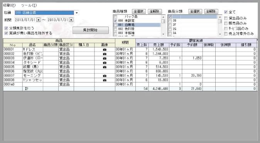
Task: Click total sales amount 4,248,448
Action: tap(160, 89)
